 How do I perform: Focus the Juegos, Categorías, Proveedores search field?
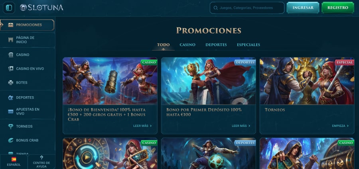247,8
